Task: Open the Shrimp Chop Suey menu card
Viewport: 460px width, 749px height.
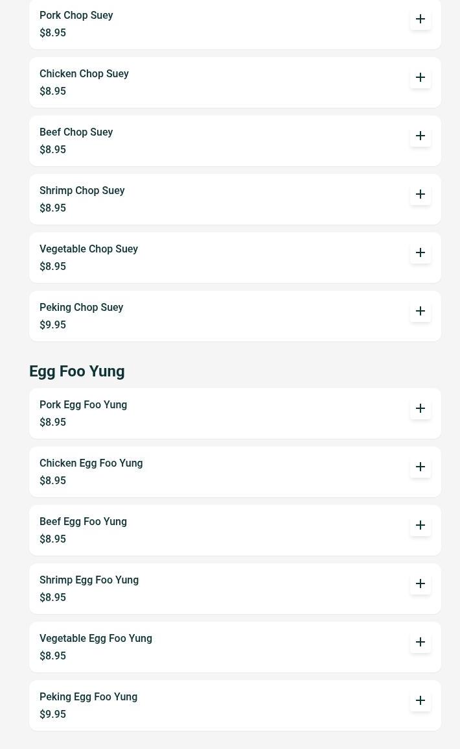Action: tap(235, 199)
